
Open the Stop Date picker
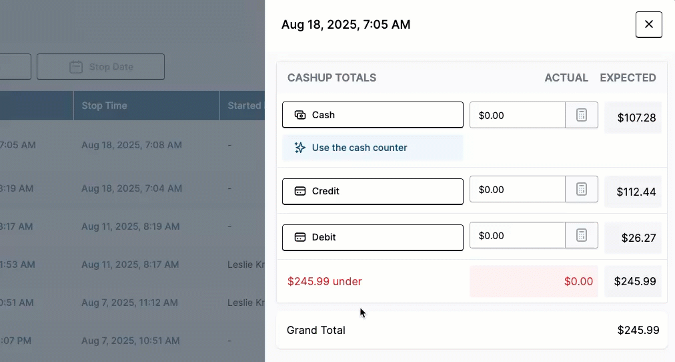pyautogui.click(x=101, y=67)
